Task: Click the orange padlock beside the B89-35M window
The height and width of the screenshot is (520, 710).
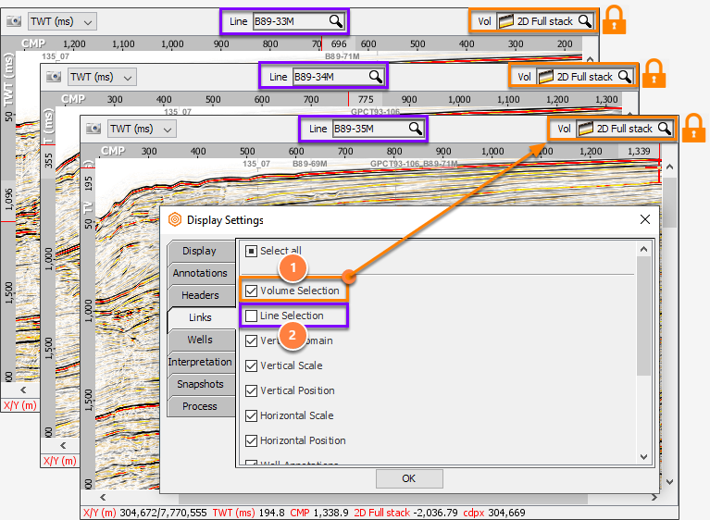Action: pyautogui.click(x=693, y=128)
